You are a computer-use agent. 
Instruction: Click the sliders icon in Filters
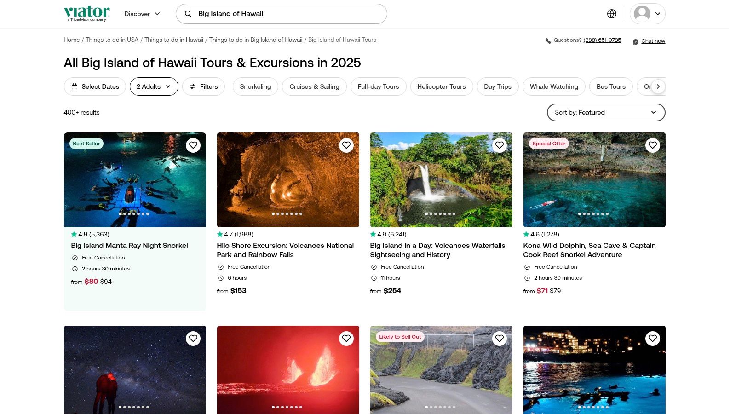pyautogui.click(x=193, y=86)
